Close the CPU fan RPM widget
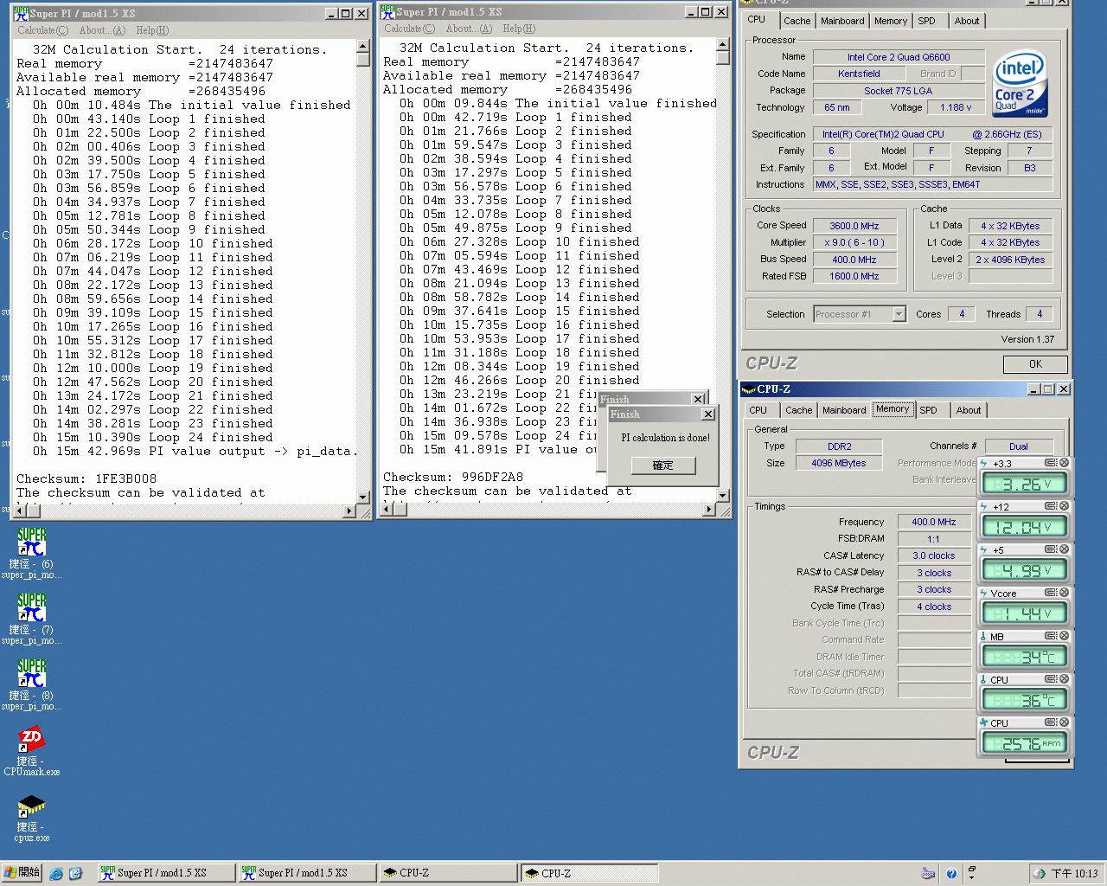The image size is (1107, 886). coord(1065,722)
